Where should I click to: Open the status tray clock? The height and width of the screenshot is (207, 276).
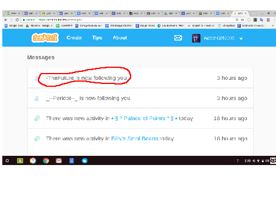pyautogui.click(x=248, y=160)
